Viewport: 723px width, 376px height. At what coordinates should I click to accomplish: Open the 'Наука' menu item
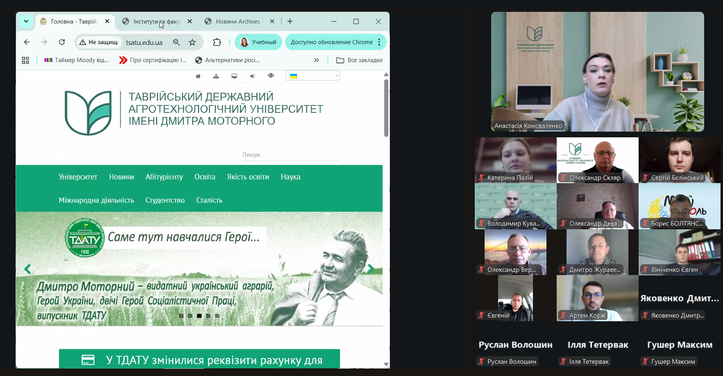click(x=290, y=177)
